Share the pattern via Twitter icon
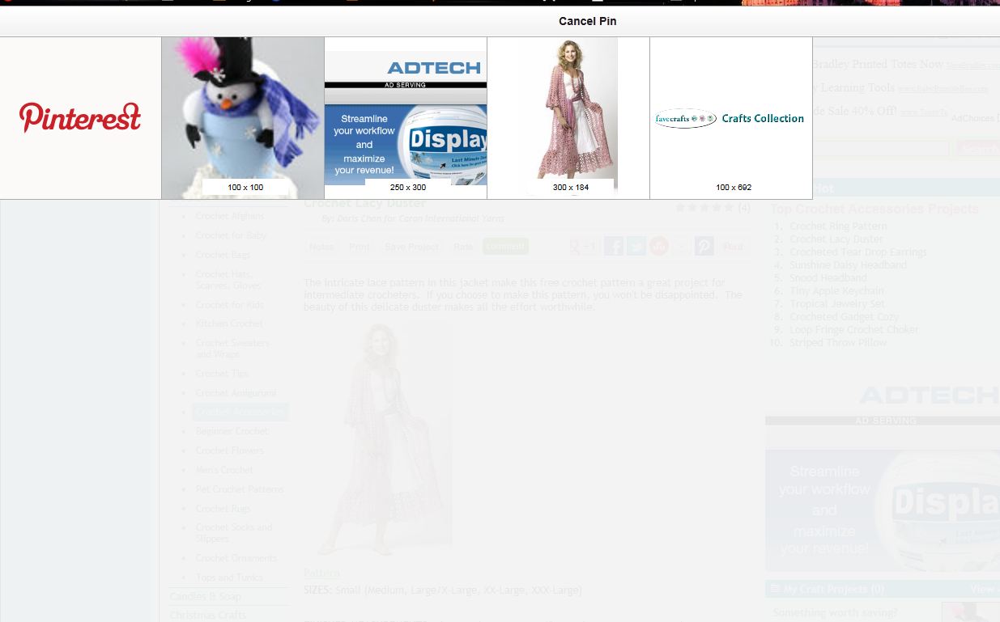Viewport: 1000px width, 622px height. (636, 247)
